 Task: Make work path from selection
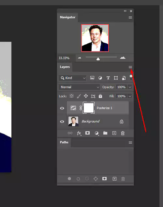pyautogui.click(x=96, y=179)
